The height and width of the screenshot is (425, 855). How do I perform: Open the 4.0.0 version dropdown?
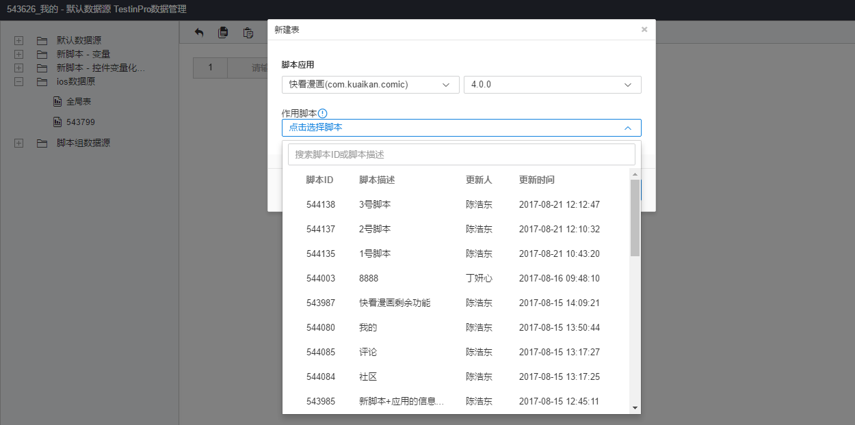[552, 85]
